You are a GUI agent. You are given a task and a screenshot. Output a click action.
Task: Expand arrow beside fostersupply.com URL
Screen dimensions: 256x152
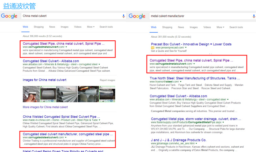tap(223, 122)
